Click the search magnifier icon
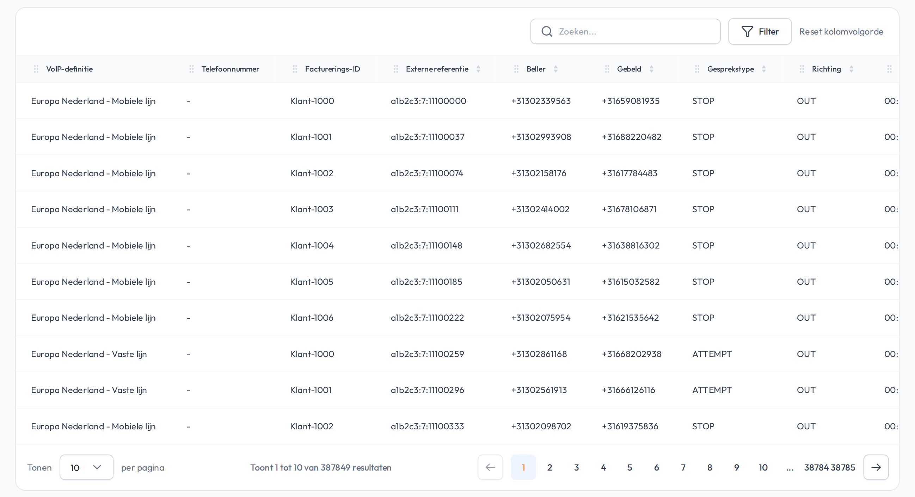915x497 pixels. pyautogui.click(x=547, y=32)
